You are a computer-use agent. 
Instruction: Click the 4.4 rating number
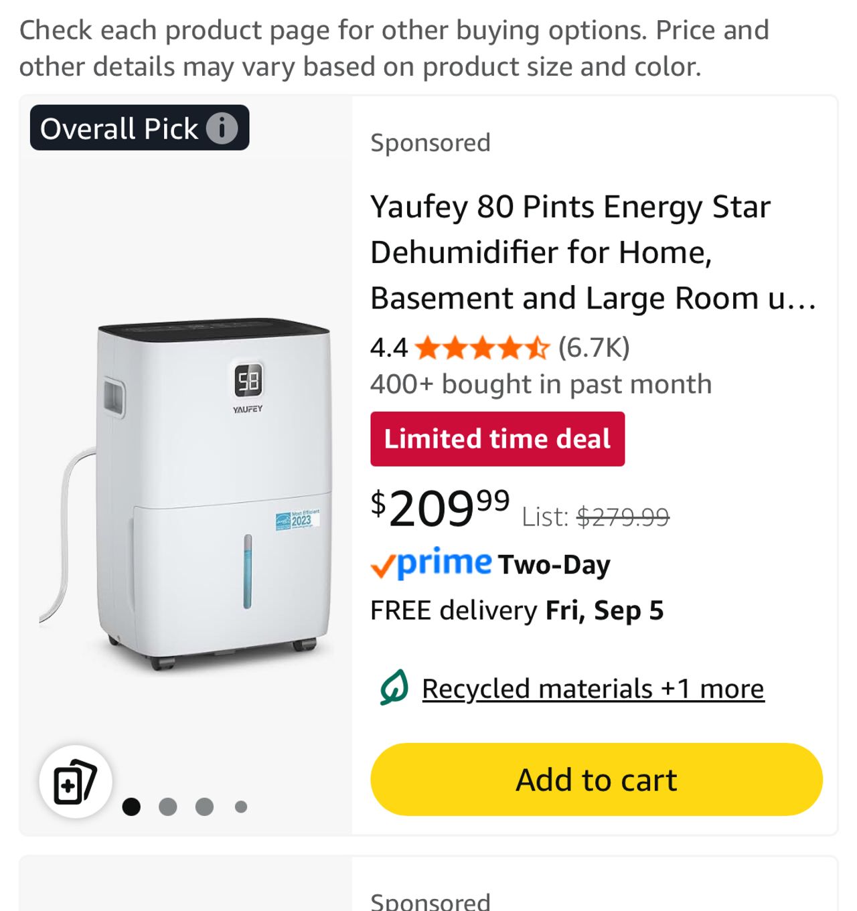click(388, 348)
